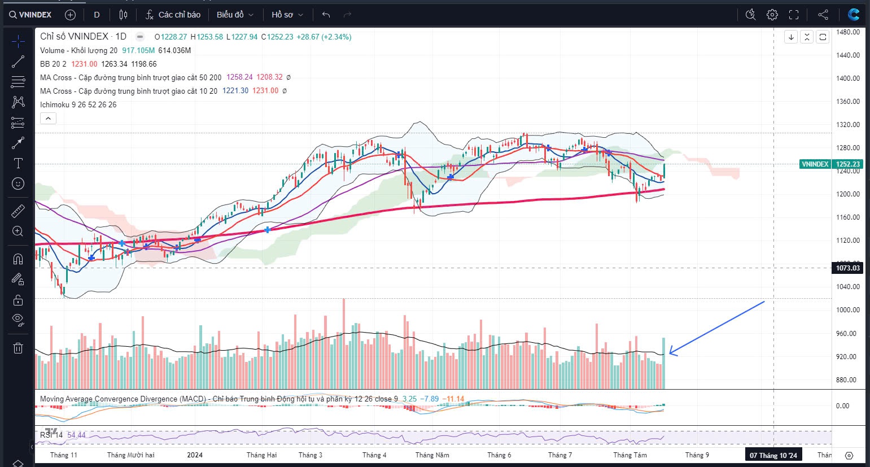Click the blue C logo icon
Screen dimensions: 870x467
(x=854, y=15)
